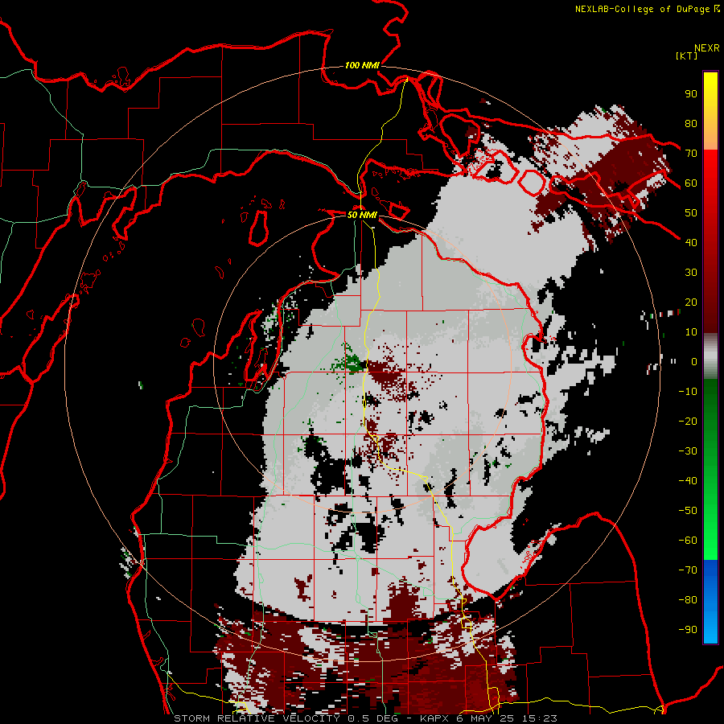Click the 50 NMI range ring label
Screen dimensions: 724x724
[362, 215]
